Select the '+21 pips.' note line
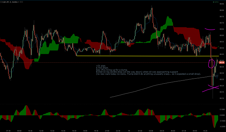Image resolution: width=226 pixels, height=132 pixels. 101,66
